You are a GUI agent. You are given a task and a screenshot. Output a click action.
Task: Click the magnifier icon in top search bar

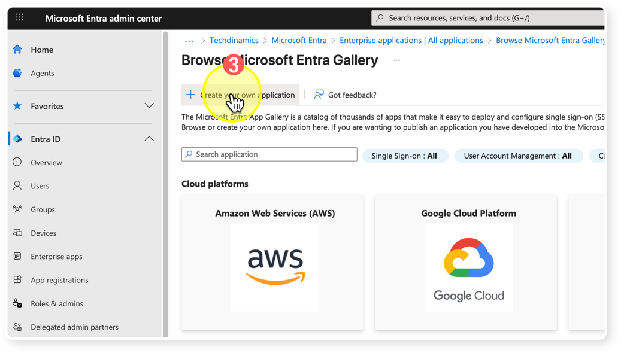(x=380, y=18)
